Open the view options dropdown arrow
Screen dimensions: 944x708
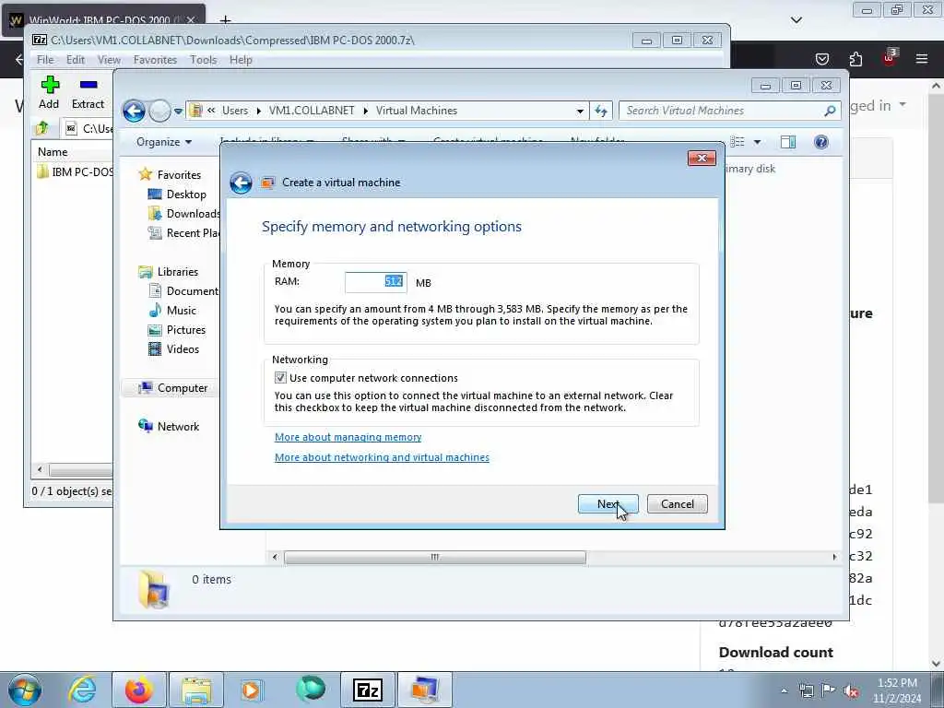(x=758, y=142)
